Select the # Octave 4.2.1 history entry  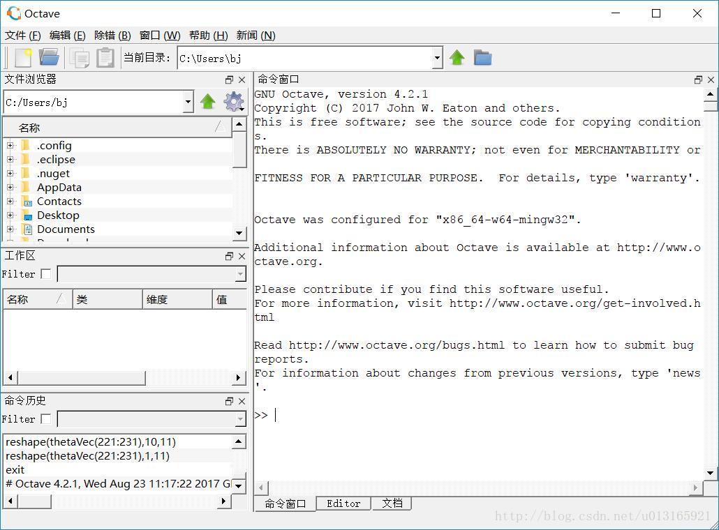(x=118, y=484)
